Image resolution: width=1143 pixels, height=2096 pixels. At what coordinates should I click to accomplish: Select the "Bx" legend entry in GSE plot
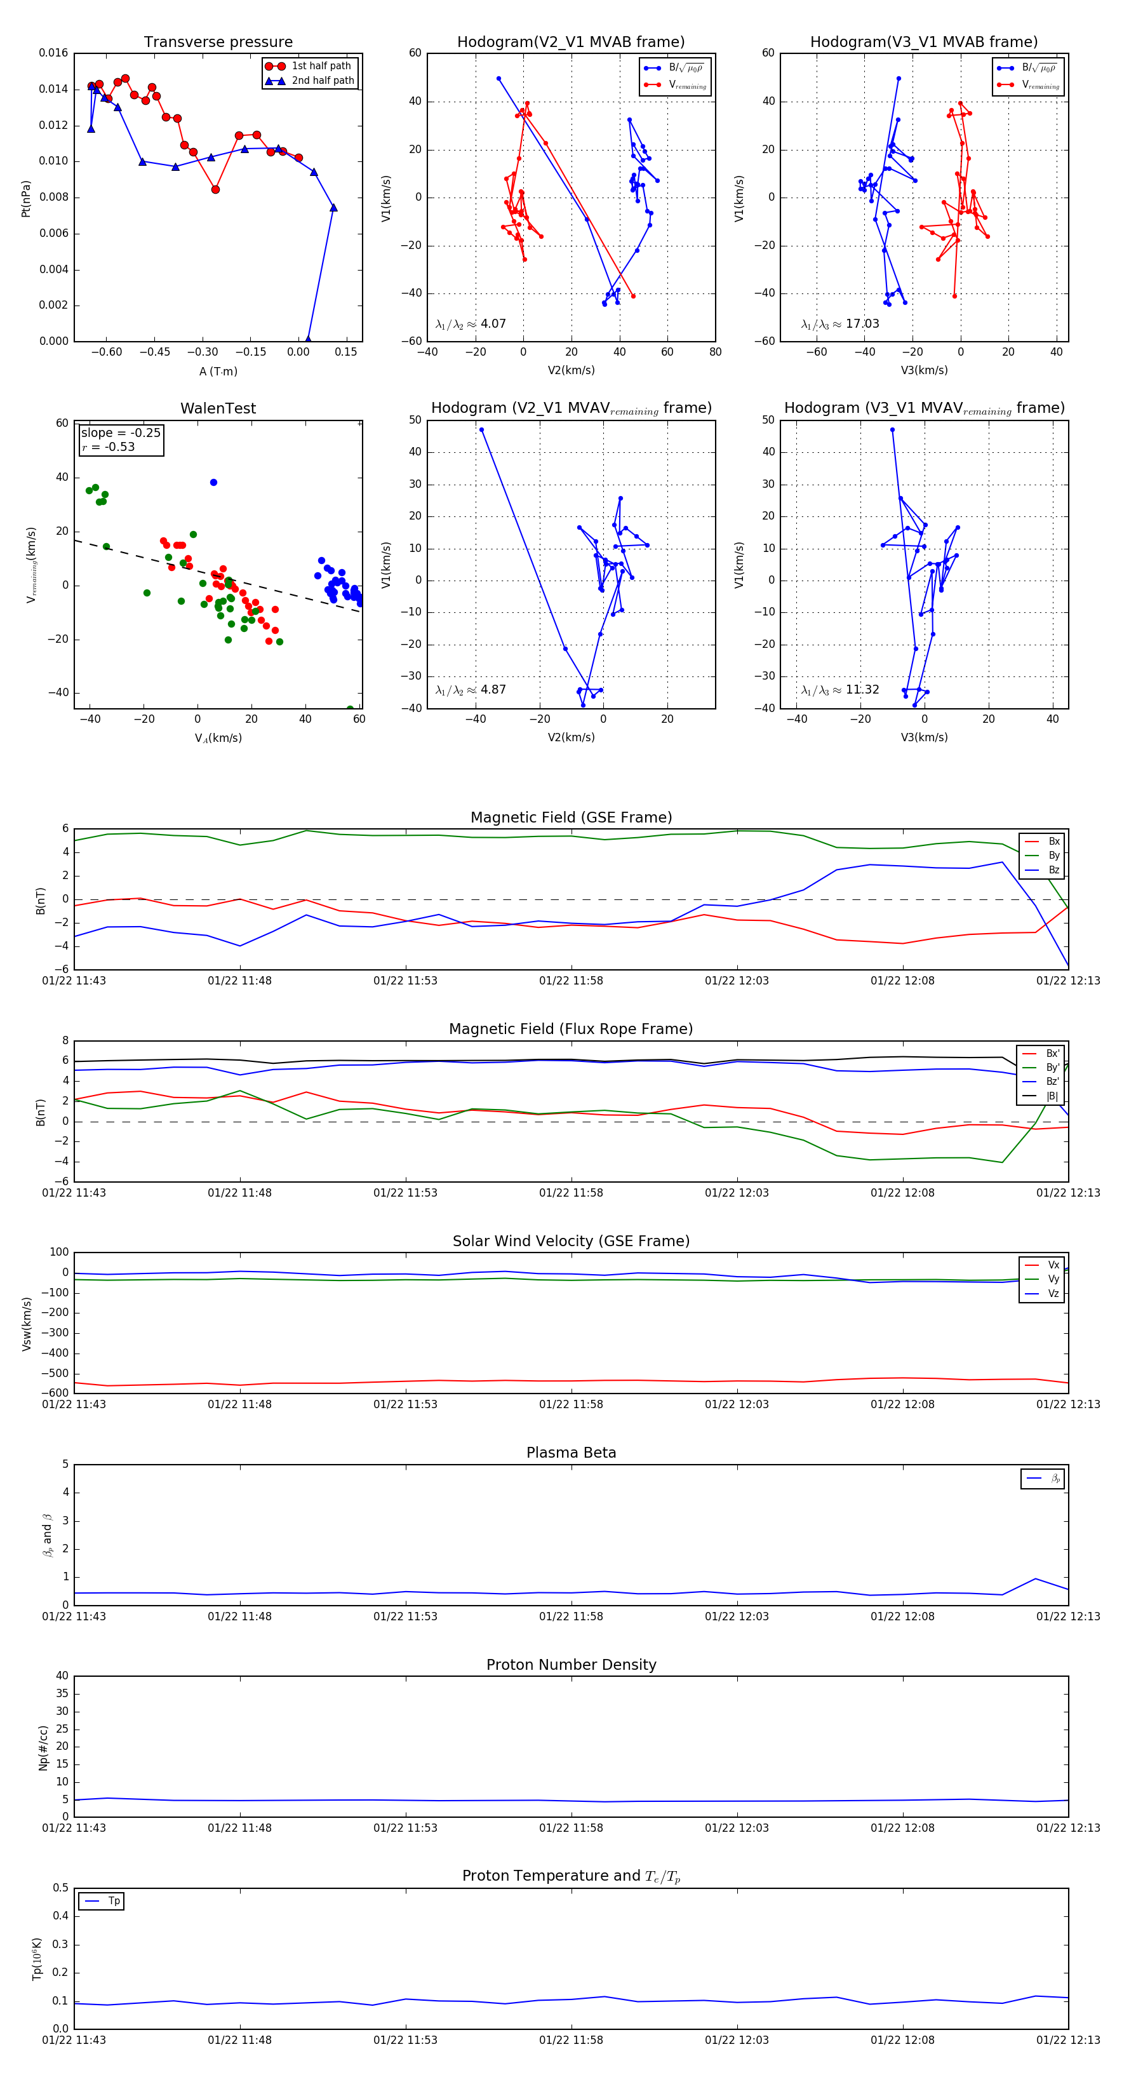[x=1042, y=842]
